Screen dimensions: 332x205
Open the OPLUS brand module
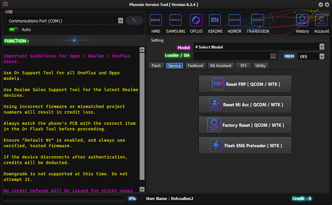coord(196,20)
